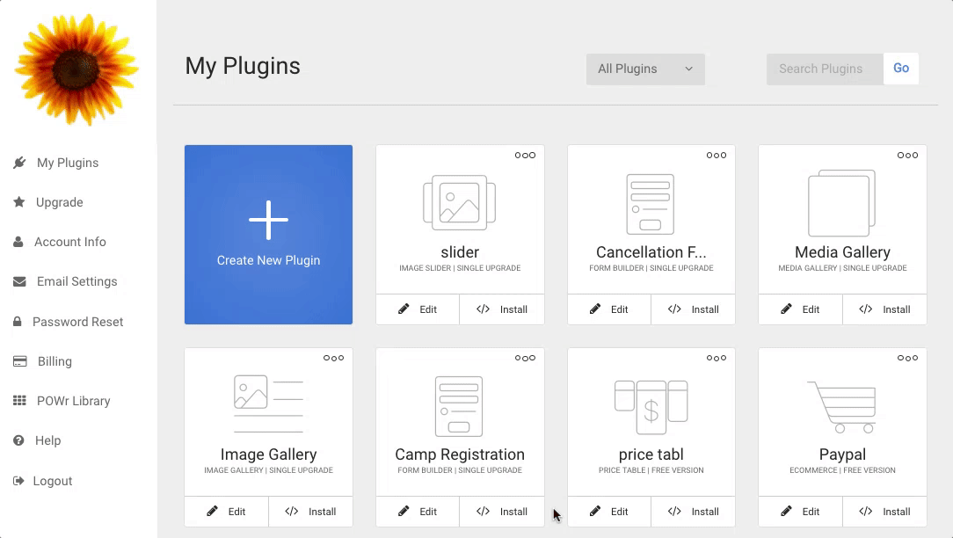The width and height of the screenshot is (953, 538).
Task: Open the three-dot menu on Image Gallery card
Action: click(334, 358)
